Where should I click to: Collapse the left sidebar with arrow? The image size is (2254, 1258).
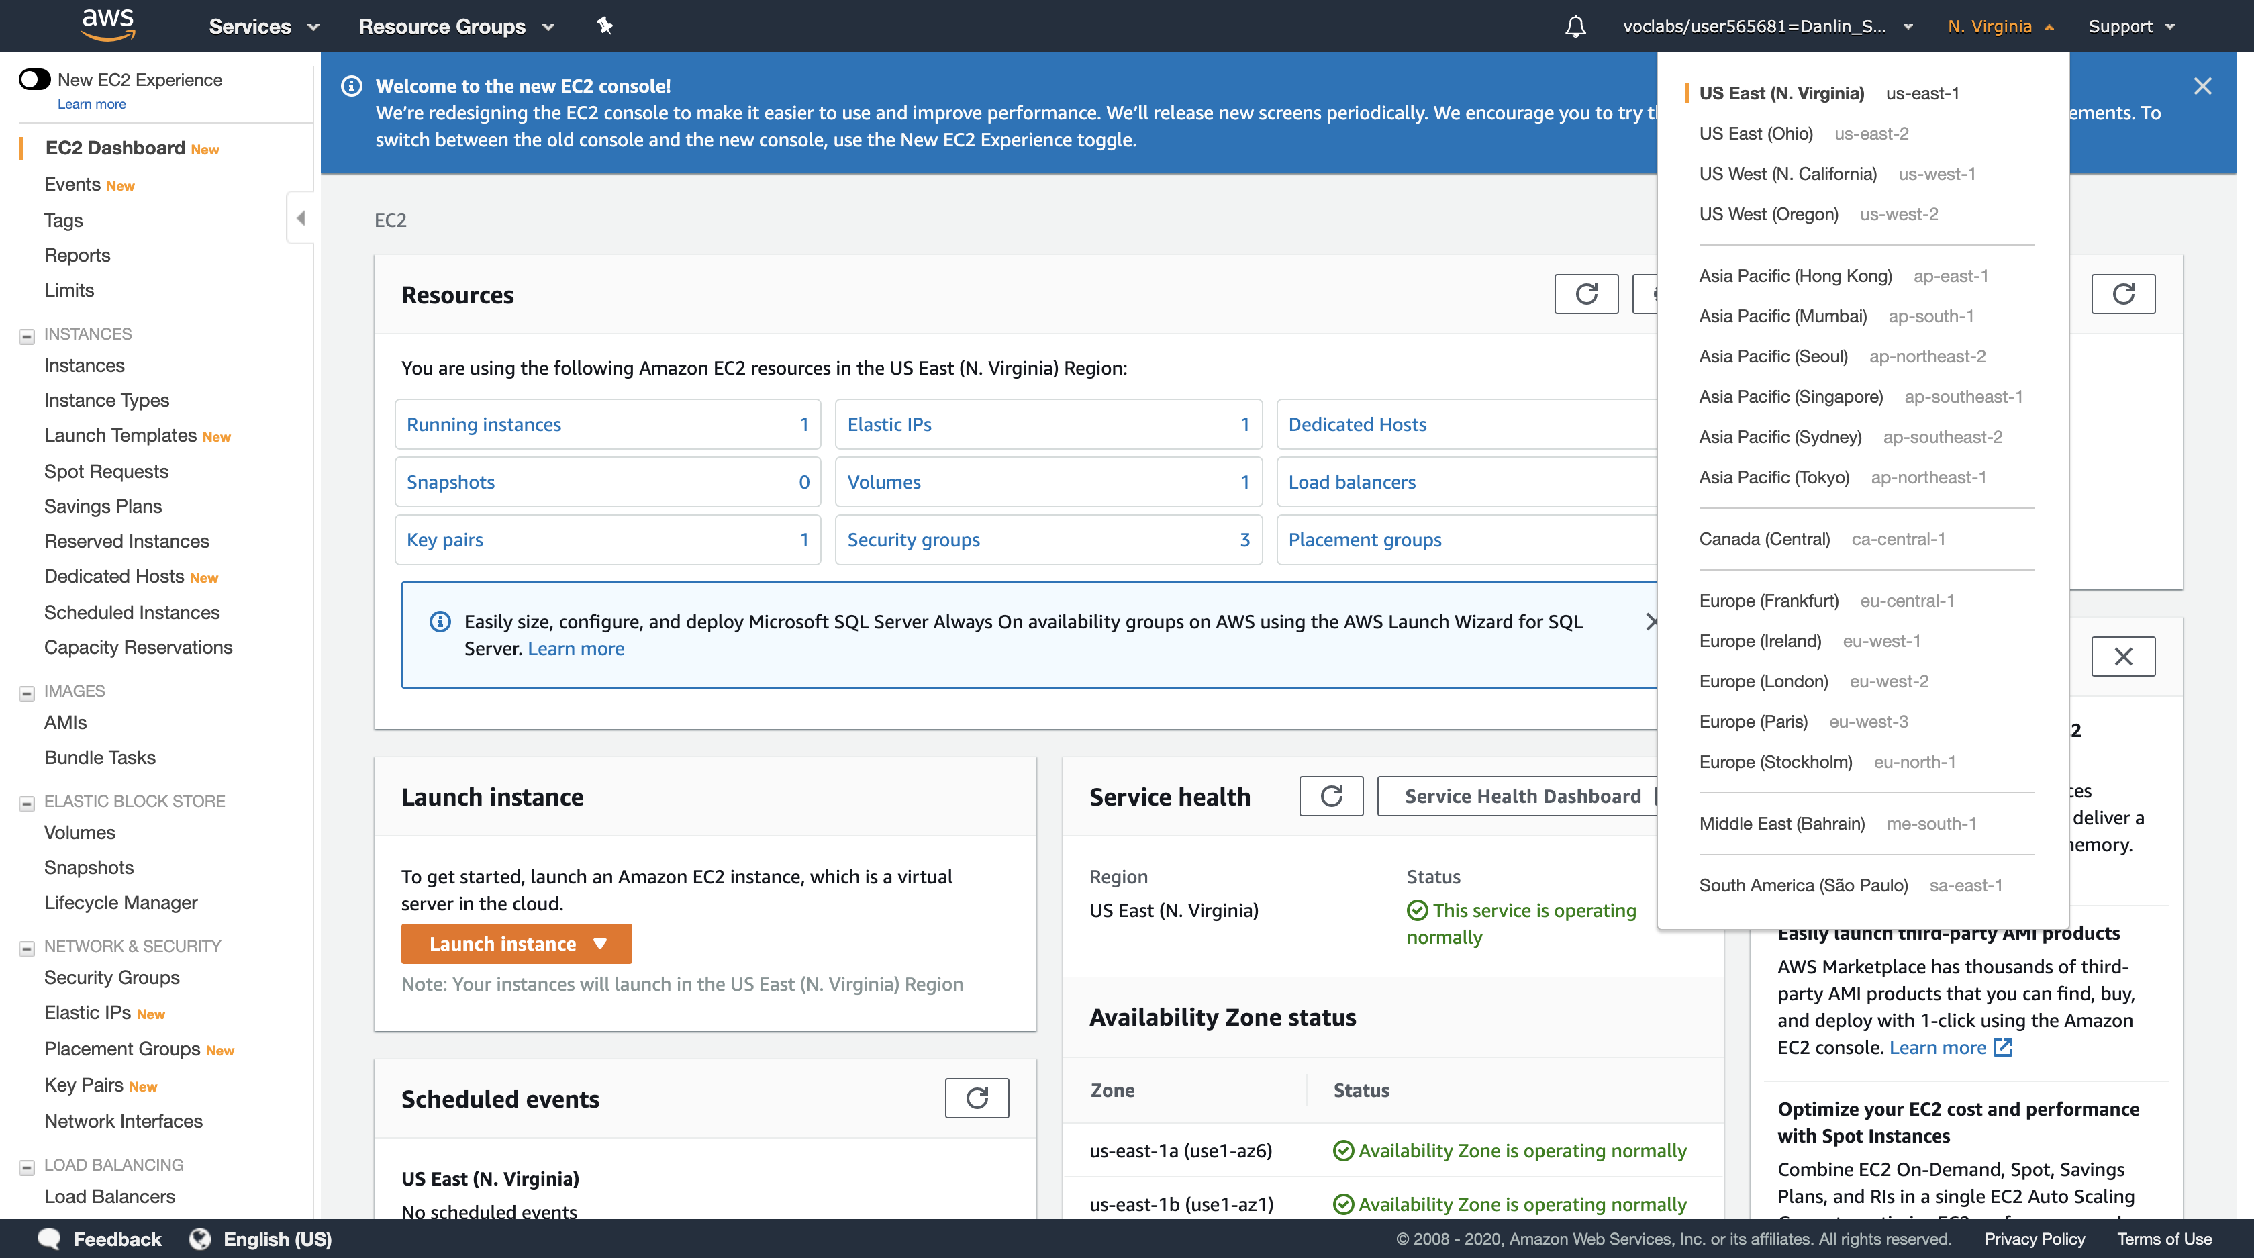[300, 217]
